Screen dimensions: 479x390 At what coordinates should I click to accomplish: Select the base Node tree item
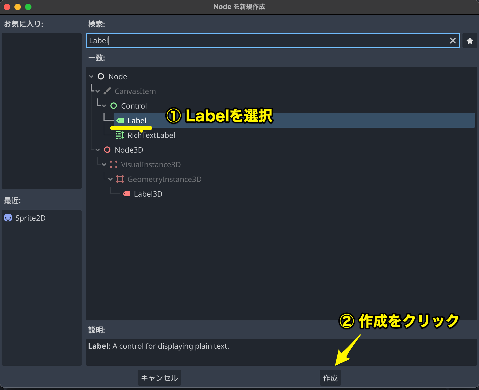(x=117, y=76)
